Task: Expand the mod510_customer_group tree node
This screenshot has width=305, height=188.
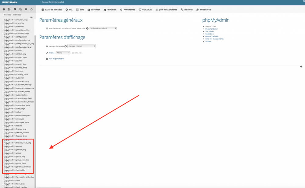Action: click(x=5, y=82)
